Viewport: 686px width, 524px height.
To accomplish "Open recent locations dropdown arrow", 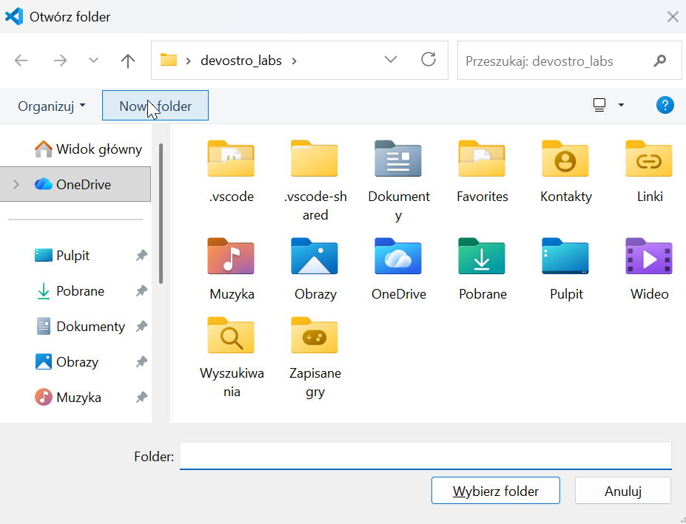I will pos(93,61).
